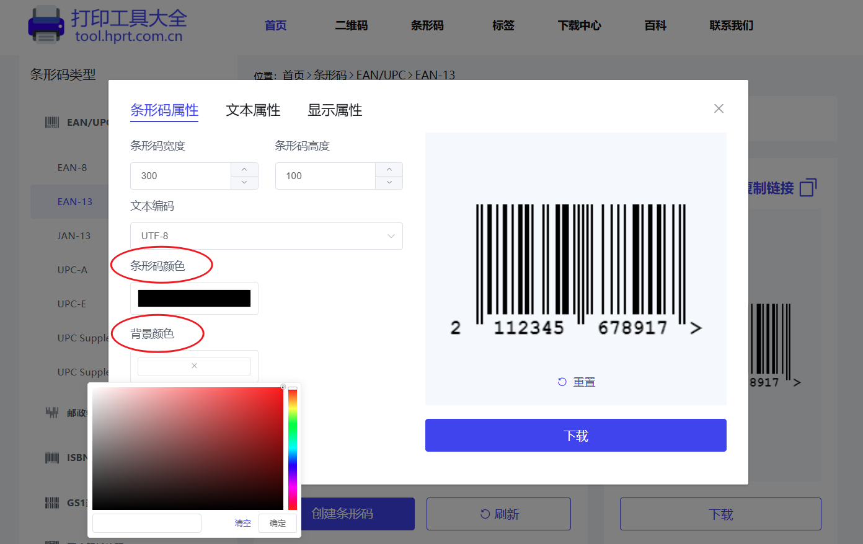863x544 pixels.
Task: Close the barcode properties dialog
Action: coord(719,108)
